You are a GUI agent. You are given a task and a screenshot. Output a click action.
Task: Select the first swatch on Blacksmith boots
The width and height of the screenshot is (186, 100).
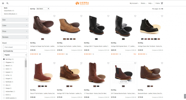click(148, 86)
